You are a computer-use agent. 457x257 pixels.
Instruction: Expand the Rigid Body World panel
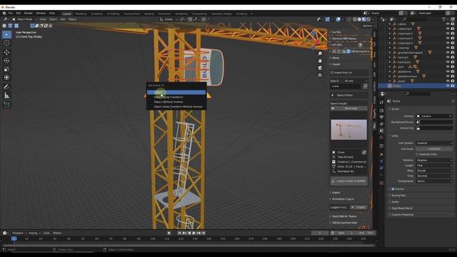[401, 208]
